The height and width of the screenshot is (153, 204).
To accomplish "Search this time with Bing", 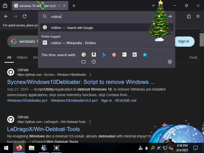I will (104, 55).
